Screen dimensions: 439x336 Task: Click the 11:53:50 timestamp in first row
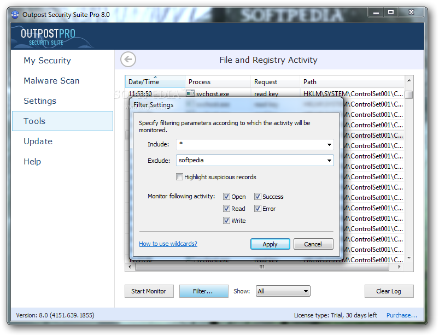click(140, 94)
